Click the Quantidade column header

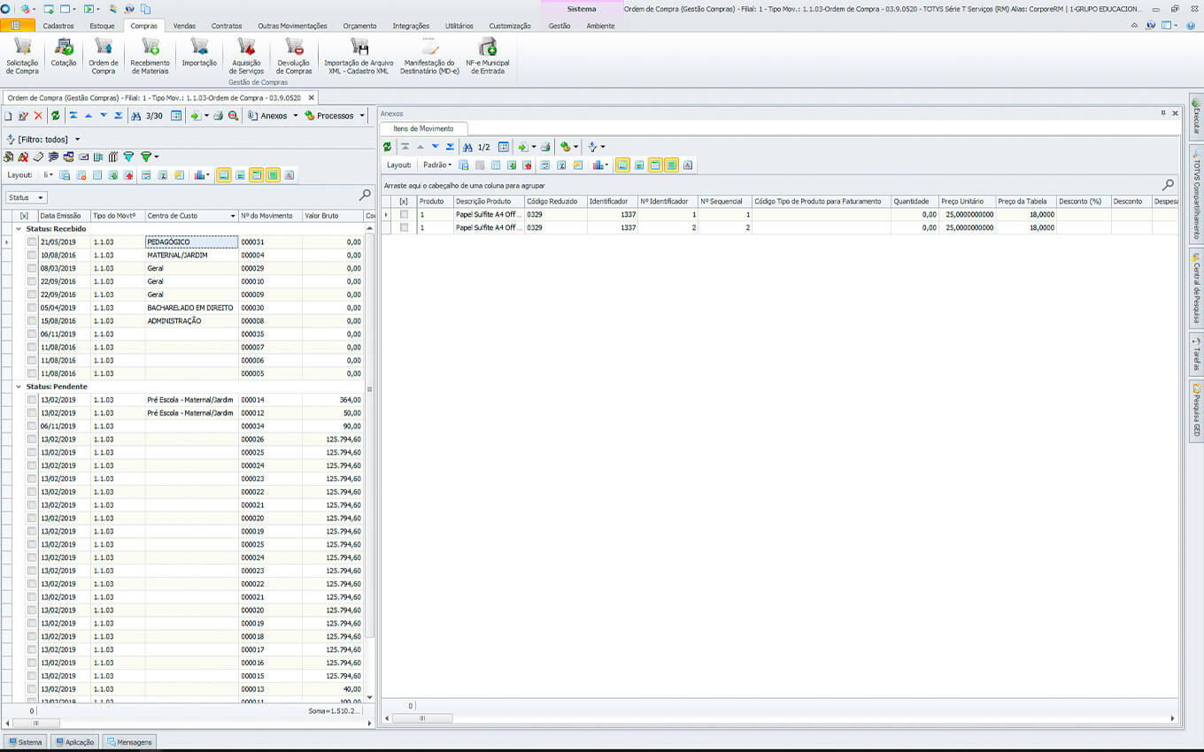(911, 201)
